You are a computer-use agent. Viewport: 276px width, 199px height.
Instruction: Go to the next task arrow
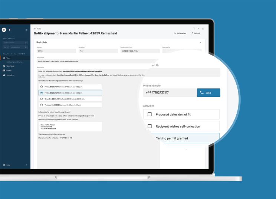[198, 28]
